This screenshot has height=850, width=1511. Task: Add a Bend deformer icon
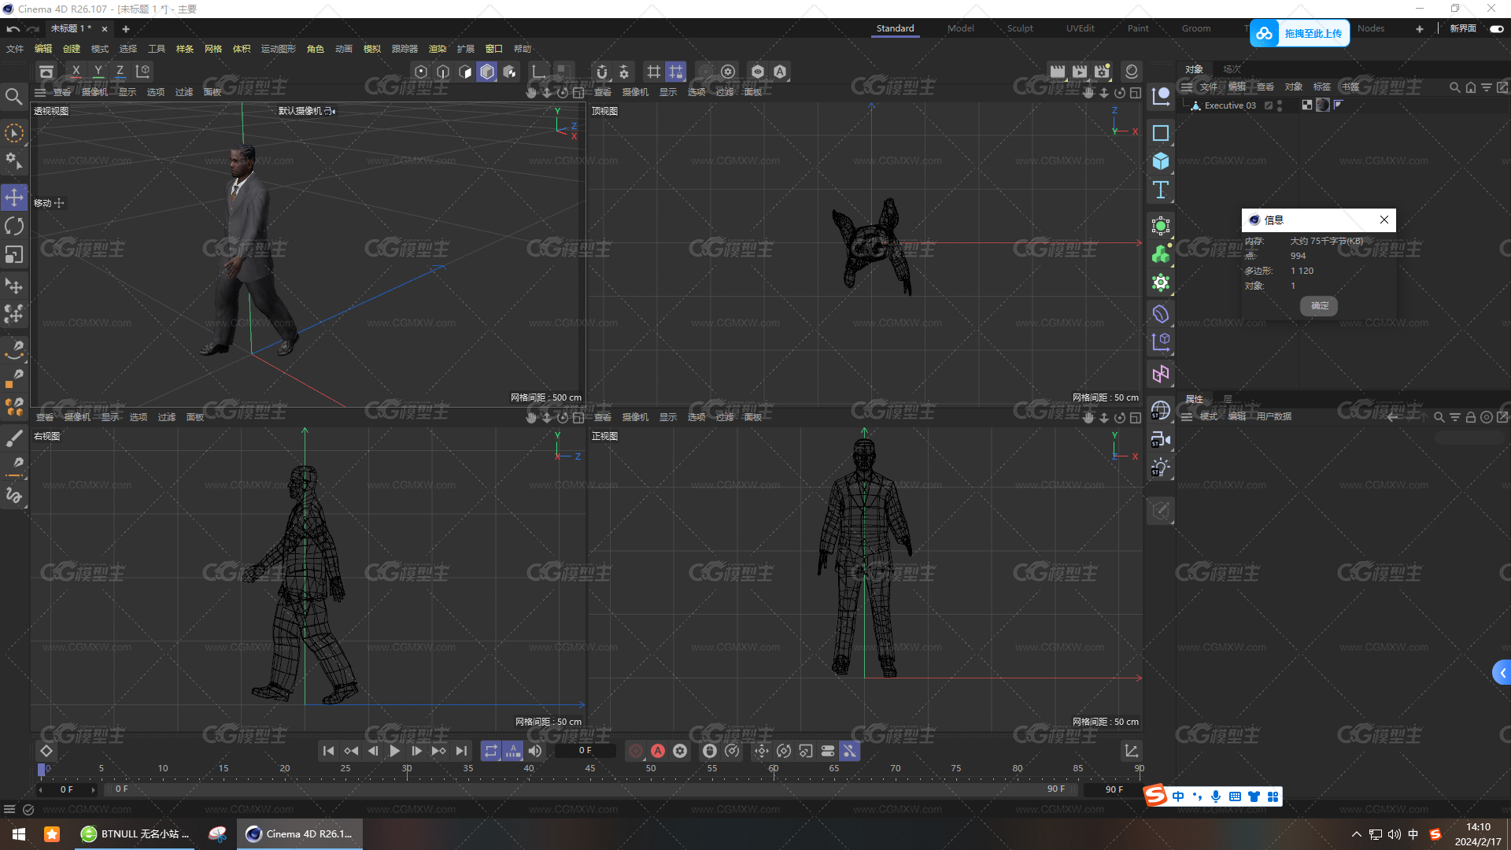1161,314
